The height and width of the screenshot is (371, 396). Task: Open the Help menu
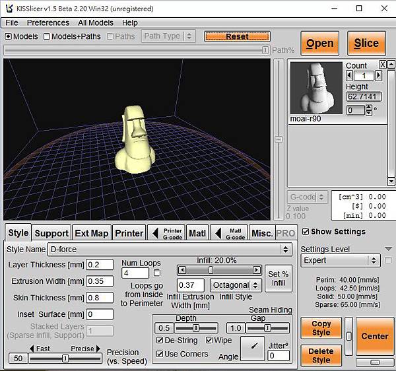pyautogui.click(x=130, y=22)
